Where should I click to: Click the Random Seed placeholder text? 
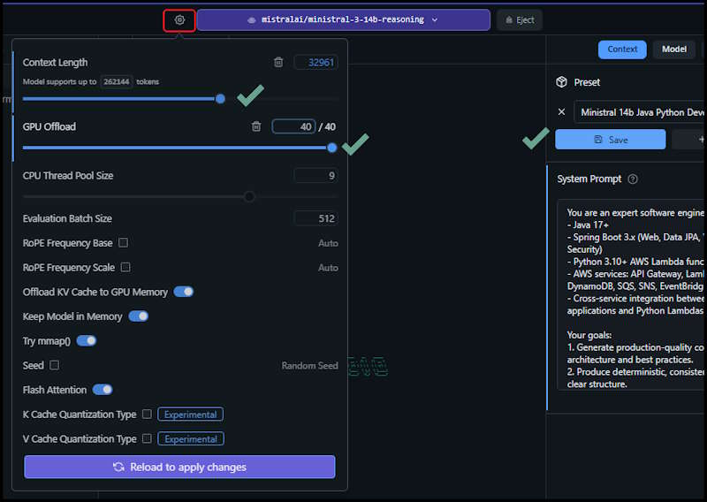[x=310, y=365]
